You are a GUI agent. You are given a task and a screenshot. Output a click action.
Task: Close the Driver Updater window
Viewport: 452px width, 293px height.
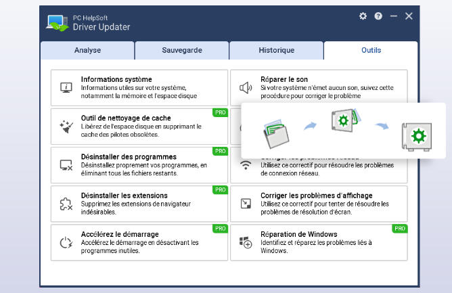[409, 16]
